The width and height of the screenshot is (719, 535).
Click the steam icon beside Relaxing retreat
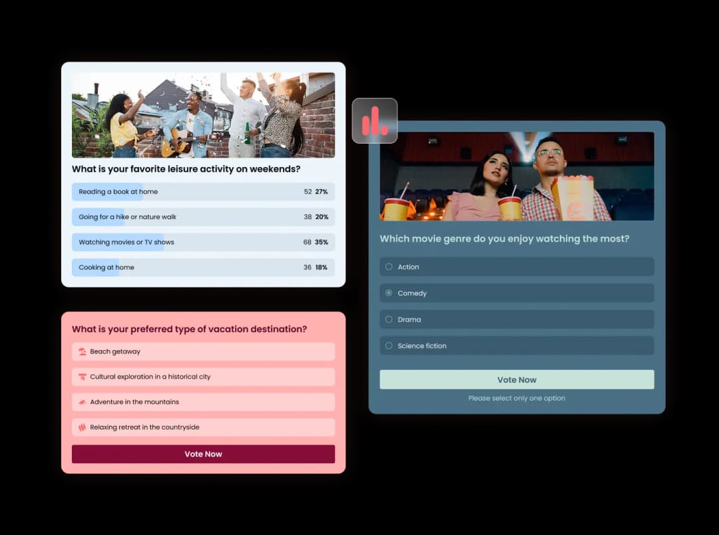pyautogui.click(x=82, y=427)
